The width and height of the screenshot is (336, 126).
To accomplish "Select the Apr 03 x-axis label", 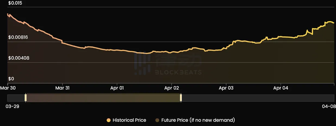I will pos(226,88).
